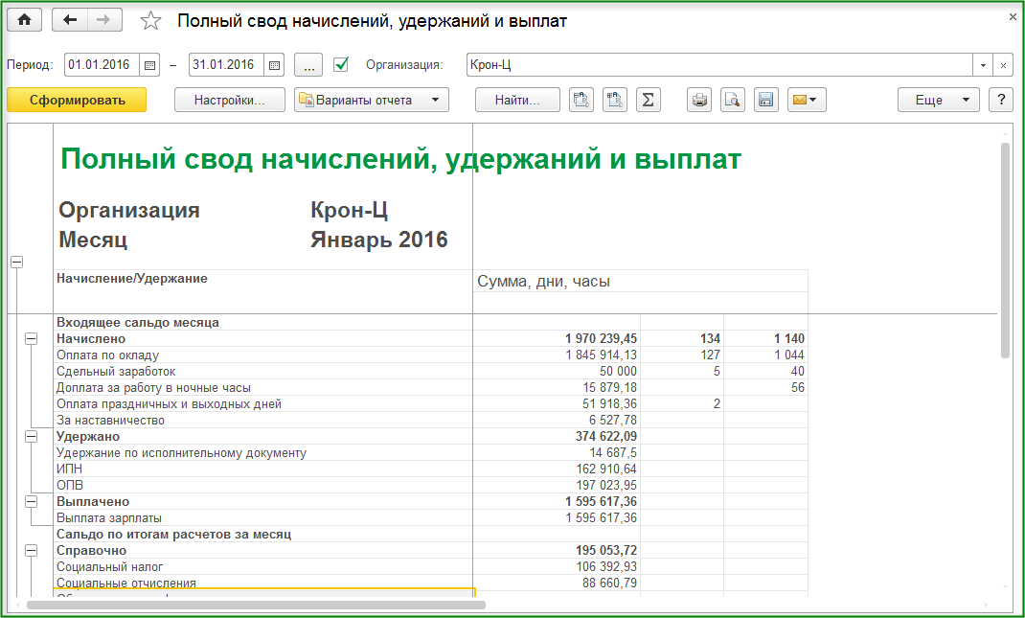Click the Home icon button
The height and width of the screenshot is (618, 1025).
click(x=25, y=20)
